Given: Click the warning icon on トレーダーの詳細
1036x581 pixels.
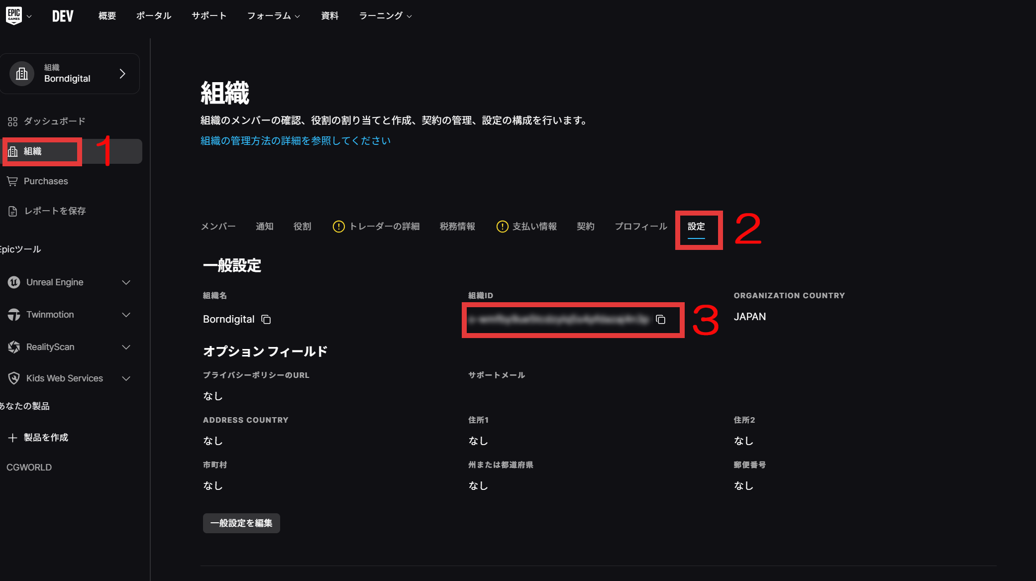Looking at the screenshot, I should pyautogui.click(x=338, y=227).
